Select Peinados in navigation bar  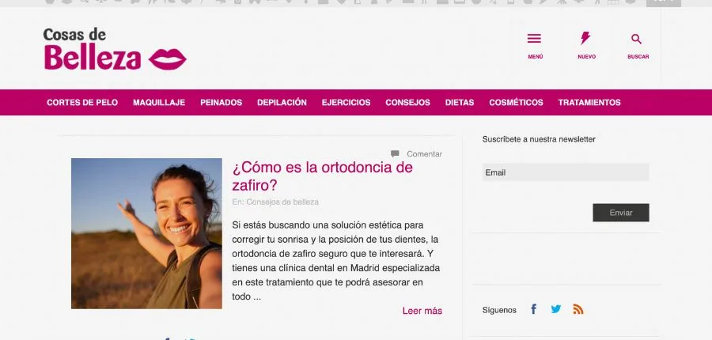(x=222, y=103)
